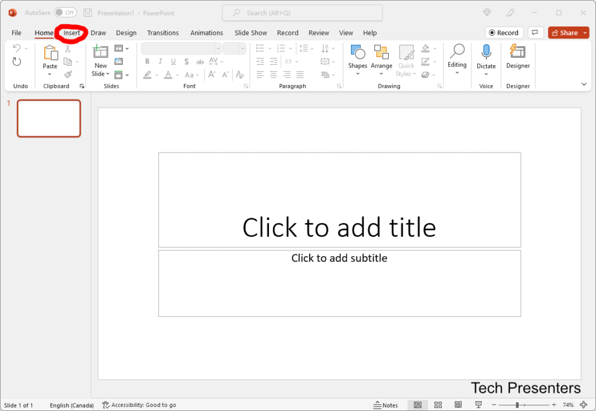596x411 pixels.
Task: Switch to the Animations tab
Action: (207, 33)
